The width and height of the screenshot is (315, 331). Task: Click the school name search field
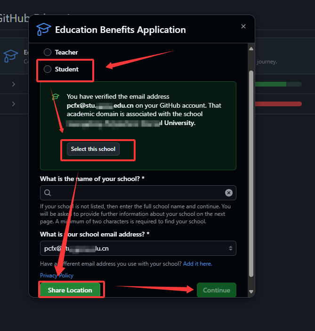(x=138, y=193)
